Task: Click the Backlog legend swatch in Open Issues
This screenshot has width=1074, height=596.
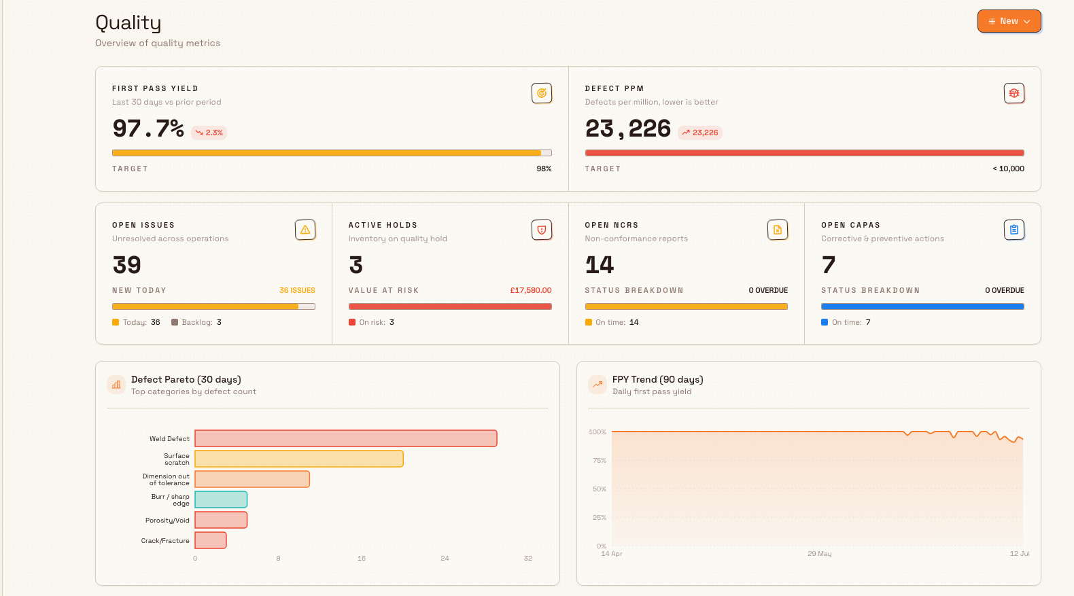Action: coord(175,322)
